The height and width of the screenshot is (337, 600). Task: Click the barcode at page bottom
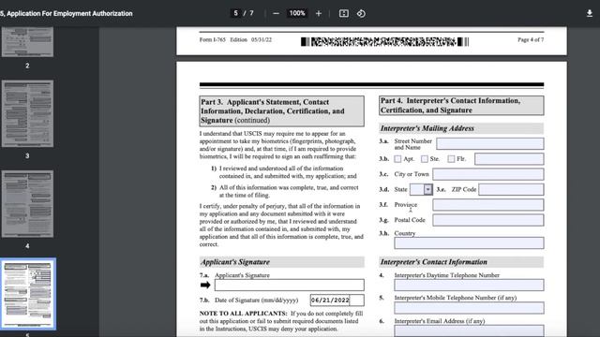(384, 41)
